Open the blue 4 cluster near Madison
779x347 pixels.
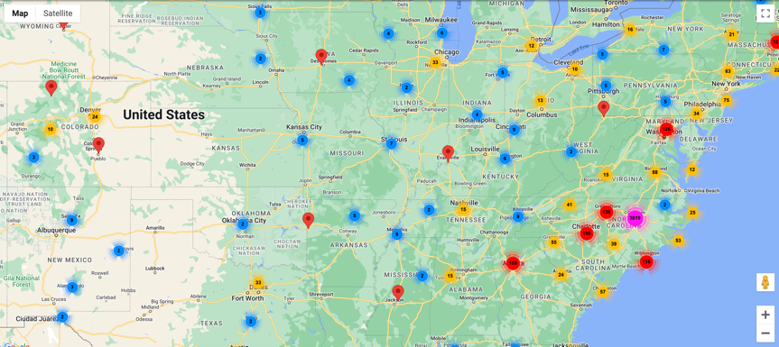(x=388, y=33)
